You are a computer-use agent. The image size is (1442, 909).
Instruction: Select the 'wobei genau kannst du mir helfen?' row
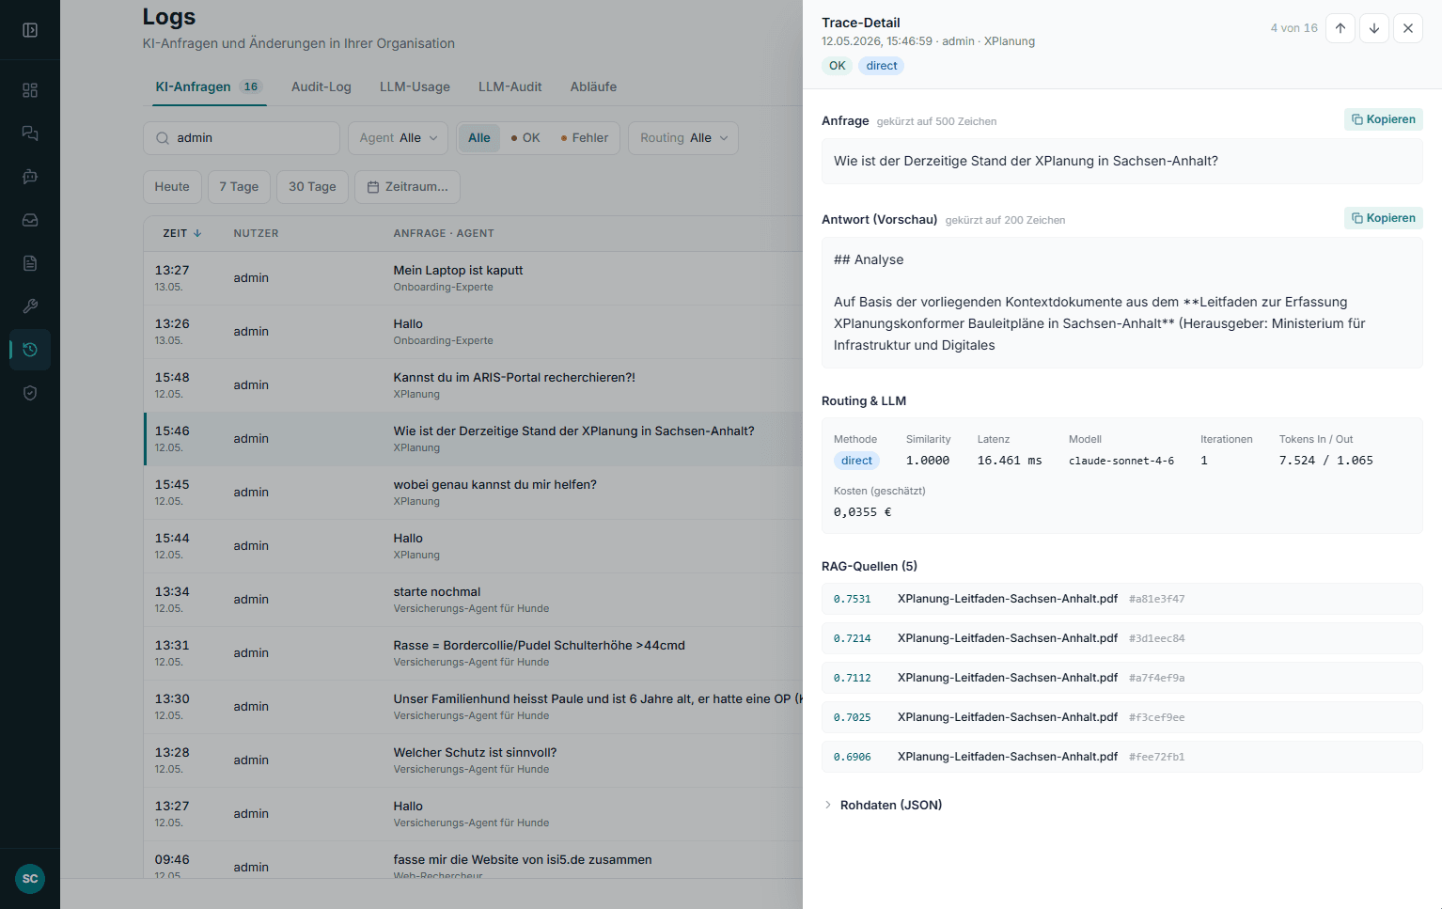(x=473, y=493)
